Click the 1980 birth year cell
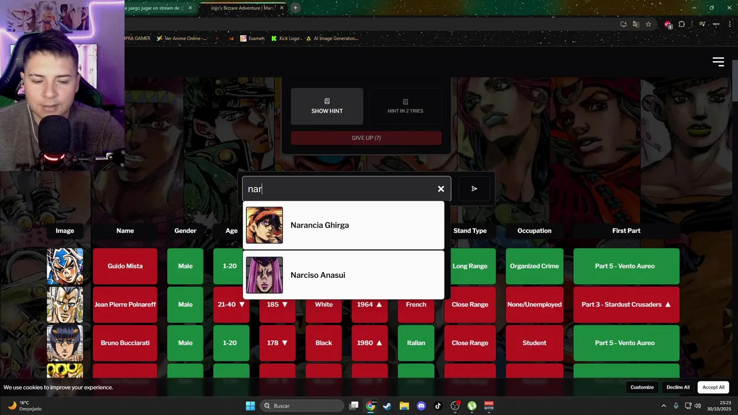The height and width of the screenshot is (415, 738). pos(370,343)
